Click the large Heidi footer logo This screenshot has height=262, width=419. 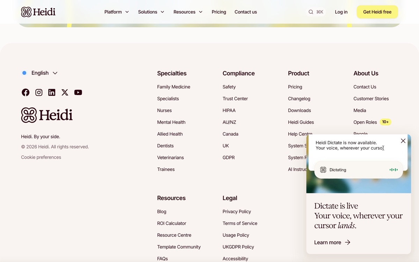47,115
